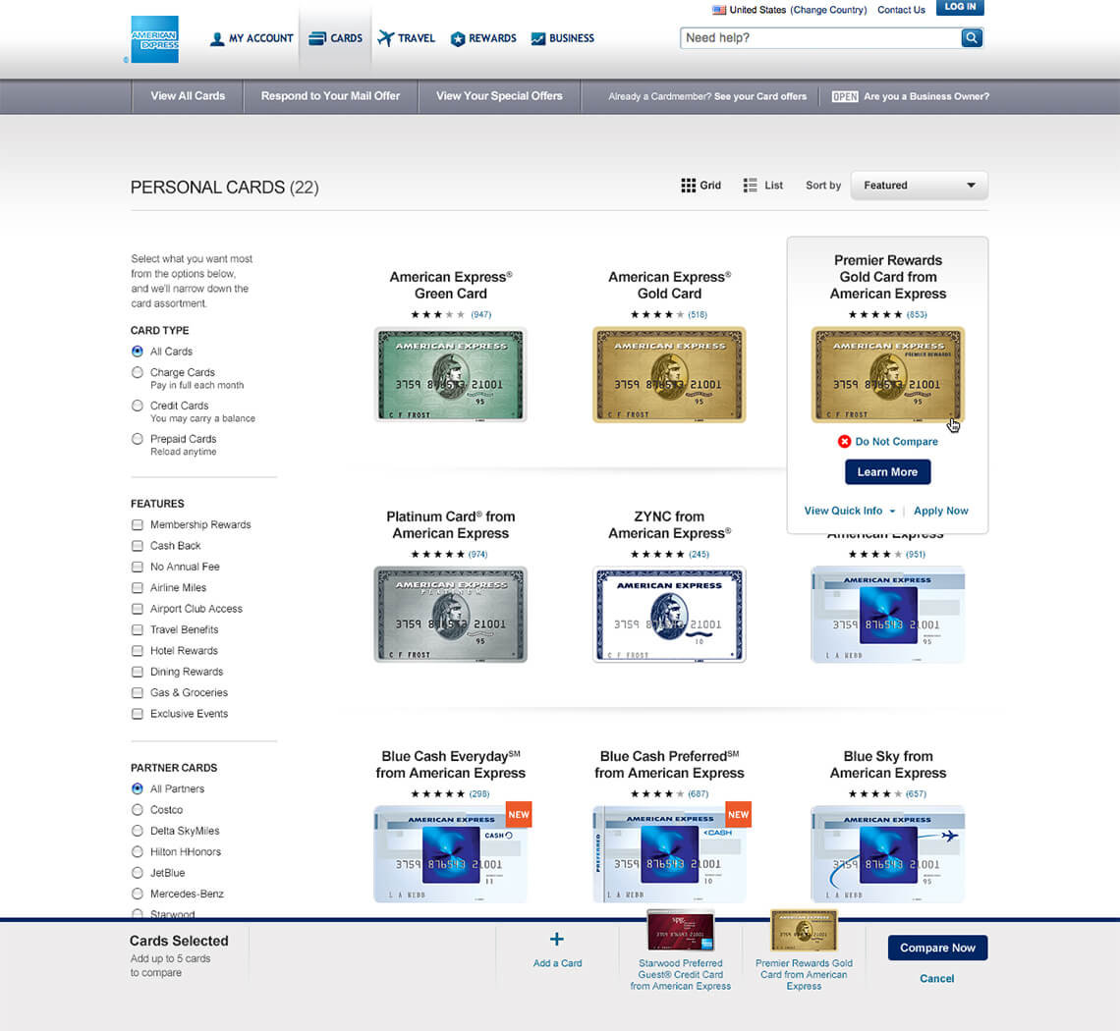
Task: Click the Blue Cash Preferred card image
Action: click(x=669, y=854)
